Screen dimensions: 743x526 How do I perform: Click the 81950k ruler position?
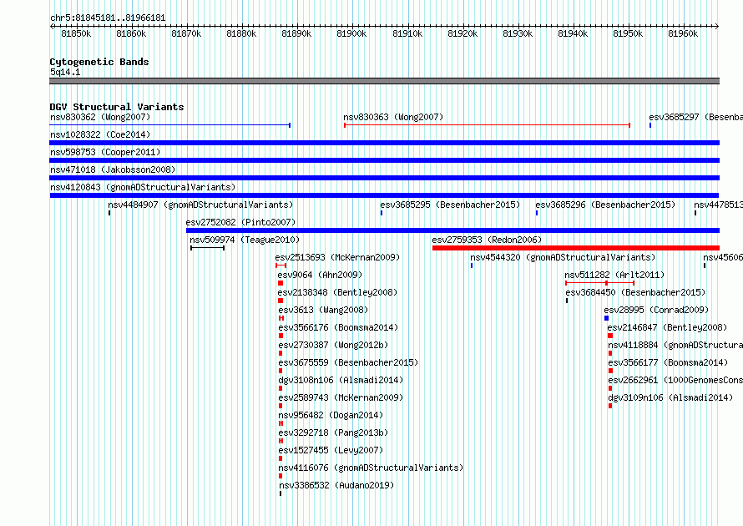pyautogui.click(x=628, y=33)
